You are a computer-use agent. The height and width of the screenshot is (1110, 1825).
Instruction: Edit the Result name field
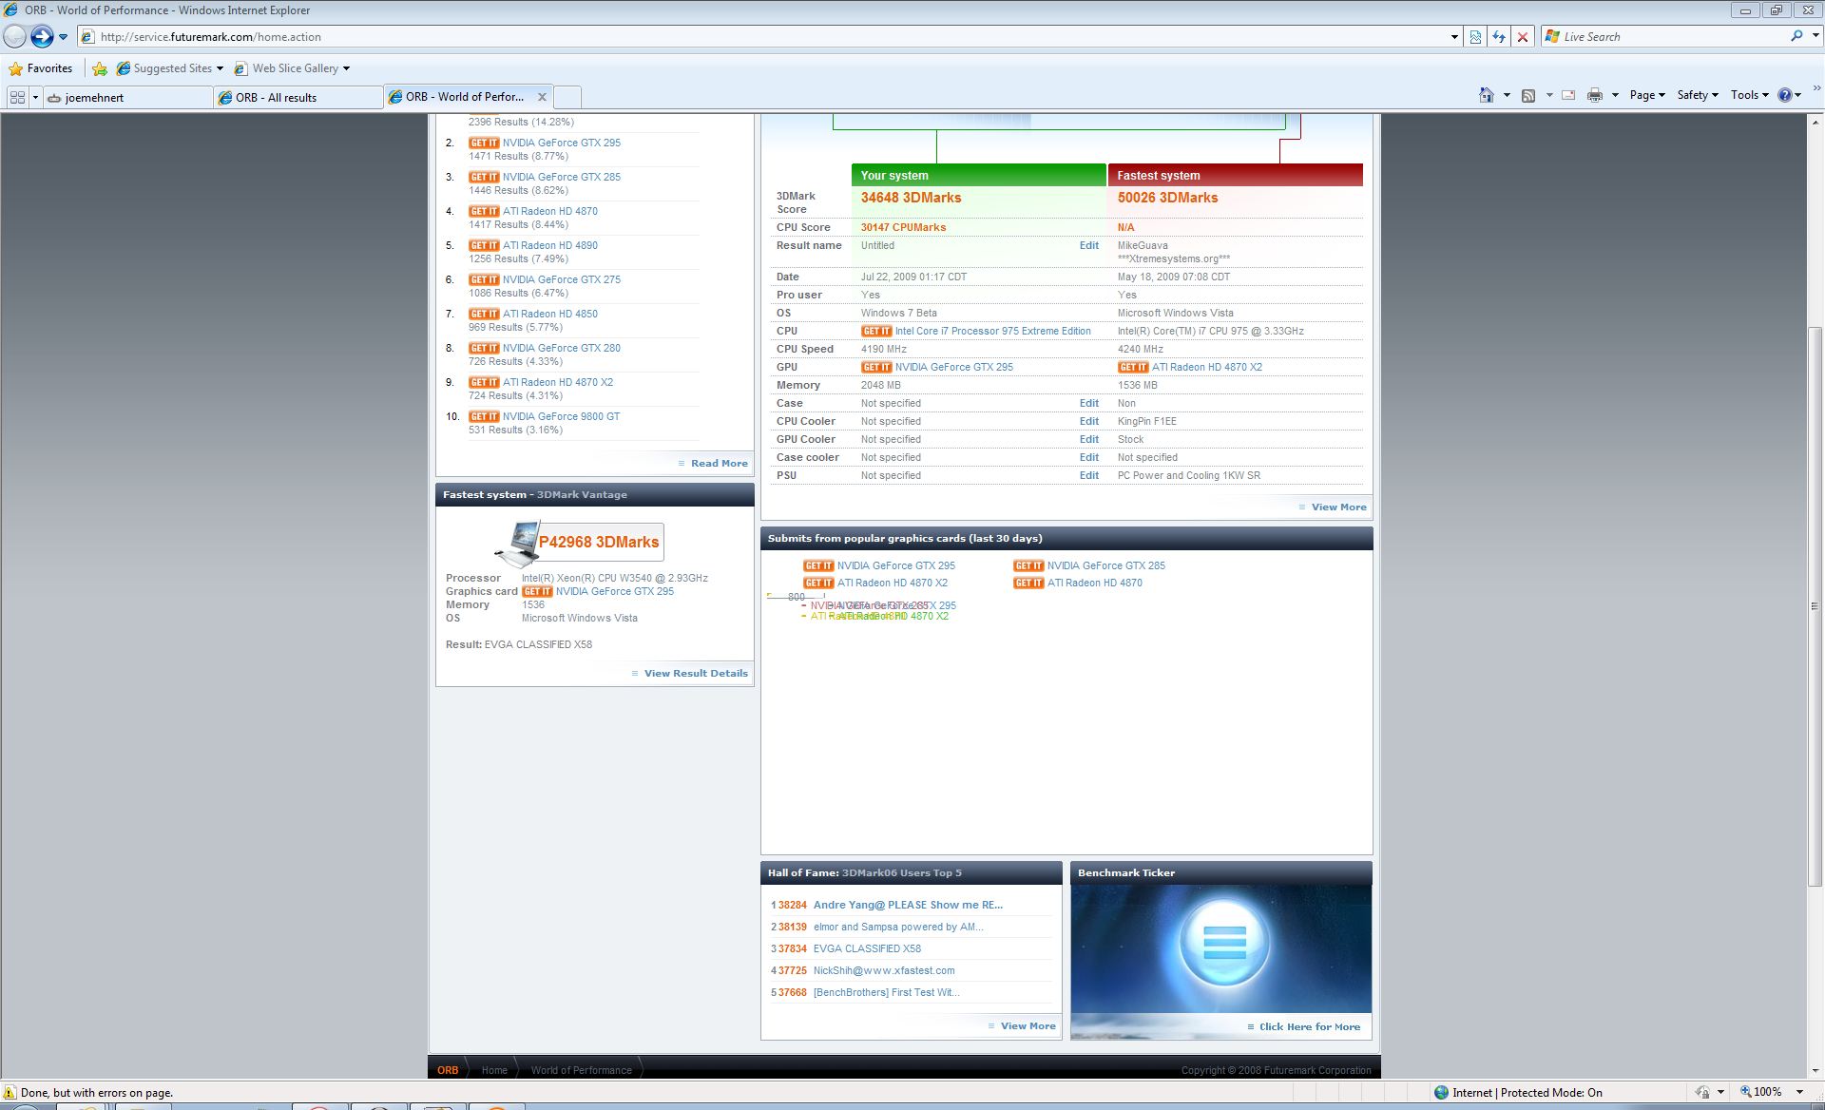(x=1089, y=245)
